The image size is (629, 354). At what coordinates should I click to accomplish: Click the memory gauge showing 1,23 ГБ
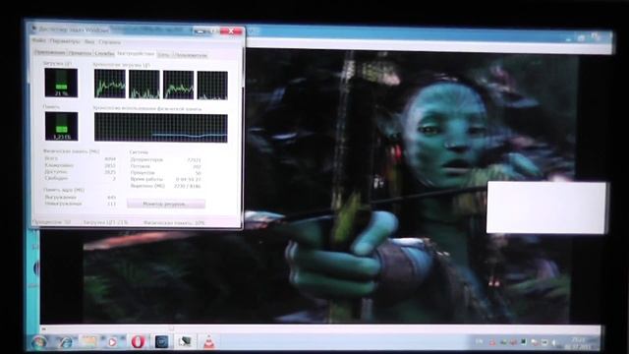pyautogui.click(x=61, y=126)
